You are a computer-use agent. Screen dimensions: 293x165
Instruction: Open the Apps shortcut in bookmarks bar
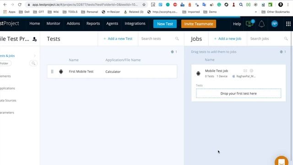point(9,12)
